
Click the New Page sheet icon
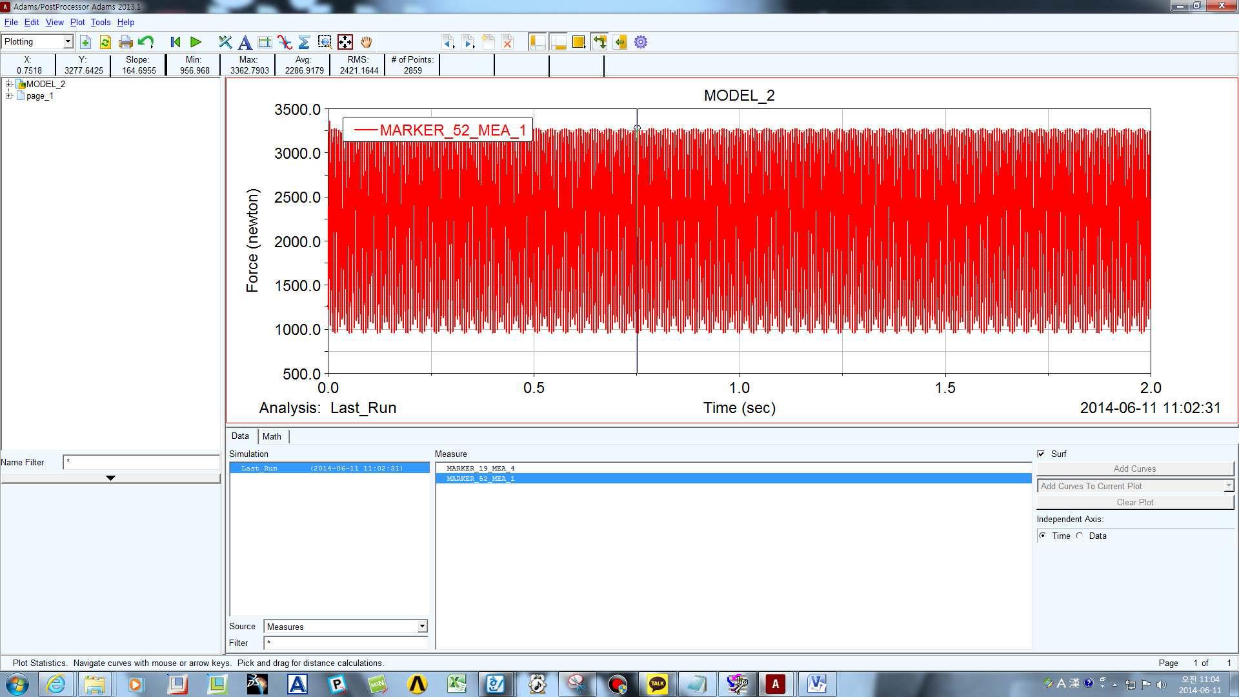click(489, 43)
